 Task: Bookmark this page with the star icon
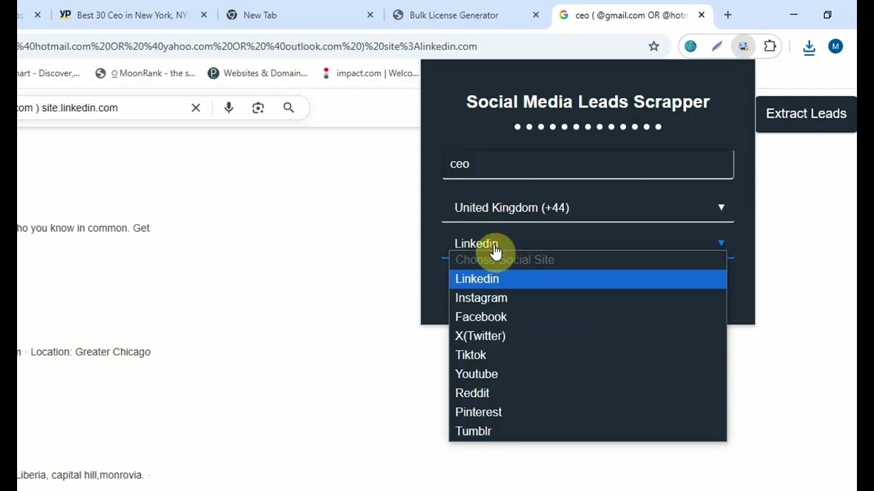[x=653, y=46]
